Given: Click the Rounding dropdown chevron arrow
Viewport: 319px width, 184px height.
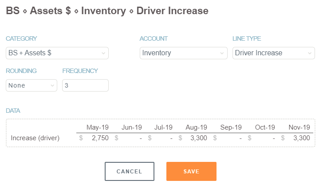Looking at the screenshot, I should point(52,86).
